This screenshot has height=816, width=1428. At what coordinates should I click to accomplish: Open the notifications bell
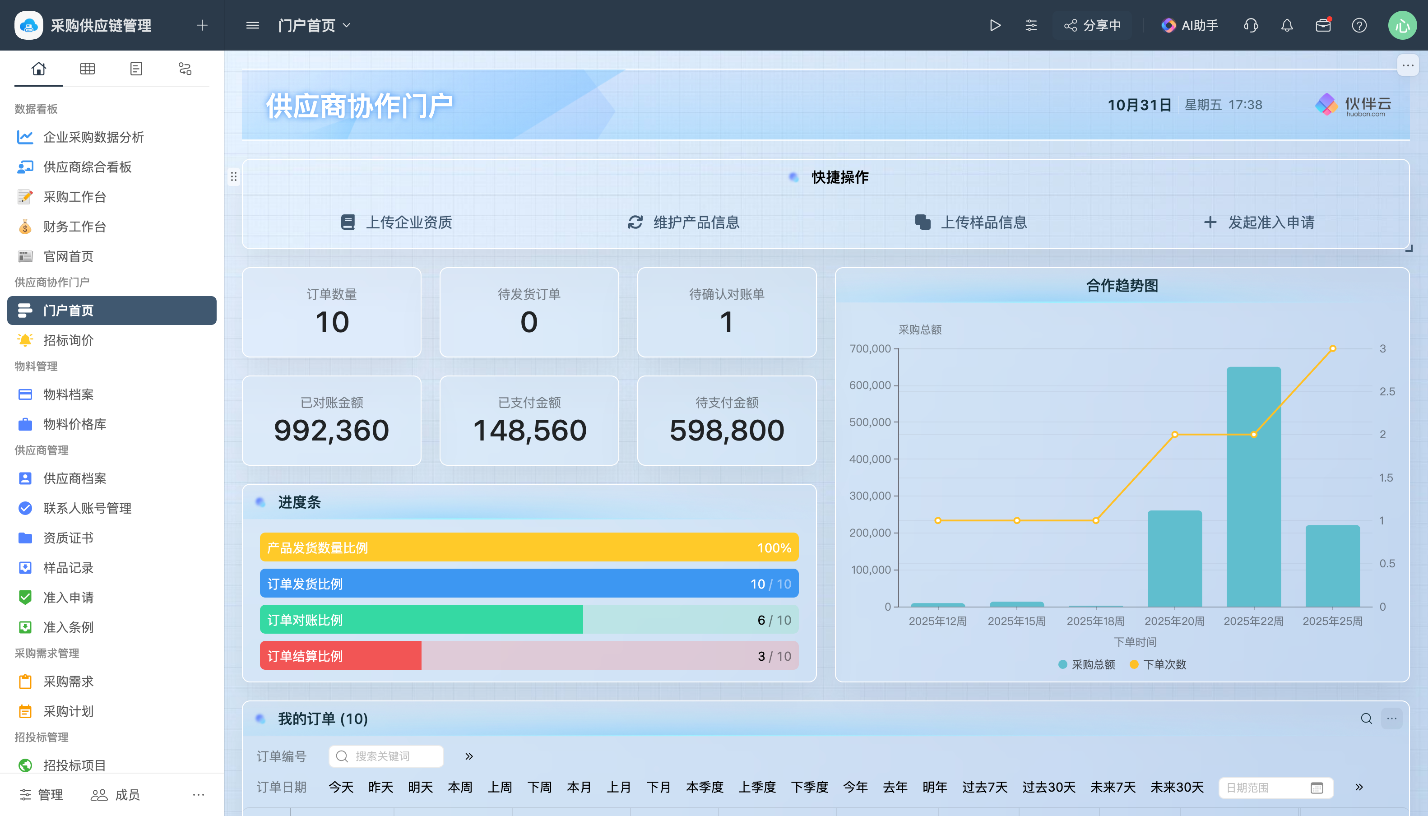[x=1287, y=25]
